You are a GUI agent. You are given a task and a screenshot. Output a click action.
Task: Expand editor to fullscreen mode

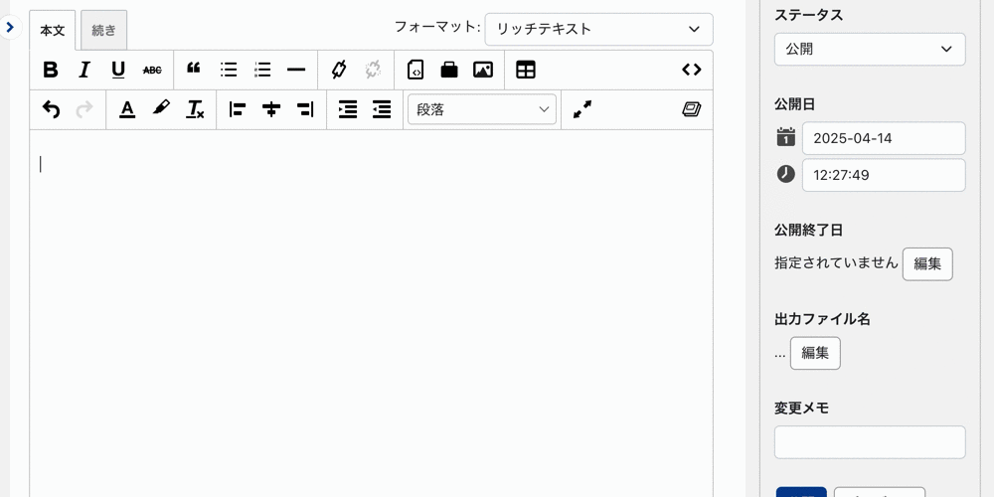pyautogui.click(x=582, y=109)
